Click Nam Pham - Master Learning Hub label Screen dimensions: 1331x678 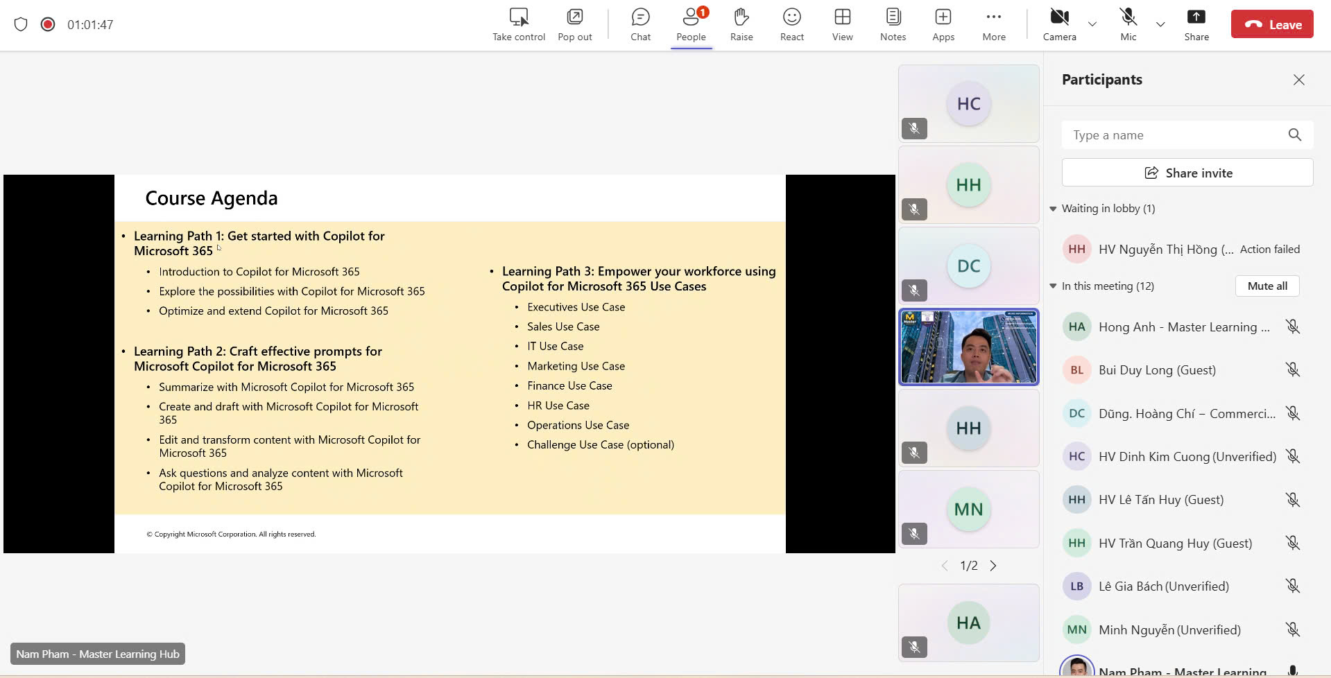tap(98, 654)
